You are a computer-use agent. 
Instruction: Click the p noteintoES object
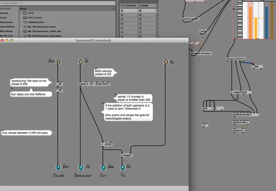click(238, 92)
